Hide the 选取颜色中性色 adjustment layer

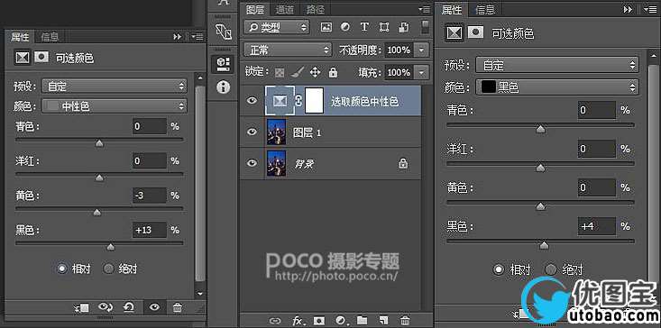(x=252, y=101)
